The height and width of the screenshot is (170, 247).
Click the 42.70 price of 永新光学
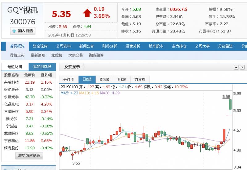tap(30, 97)
